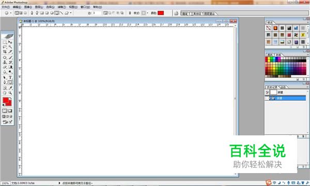Screen dimensions: 310x186
Task: Select the Path Selection arrow tool
Action: pyautogui.click(x=5, y=78)
